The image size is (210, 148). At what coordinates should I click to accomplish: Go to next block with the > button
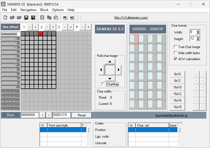pyautogui.click(x=49, y=115)
